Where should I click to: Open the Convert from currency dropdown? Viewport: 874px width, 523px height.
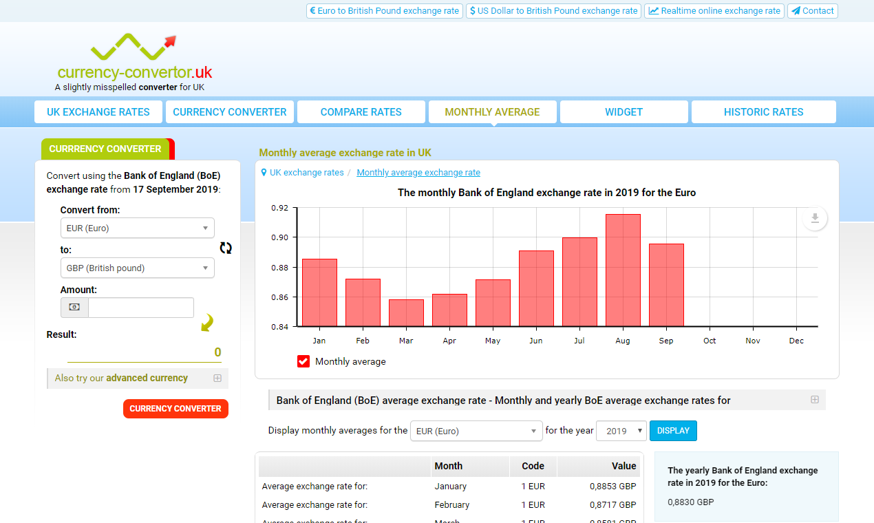(x=137, y=228)
